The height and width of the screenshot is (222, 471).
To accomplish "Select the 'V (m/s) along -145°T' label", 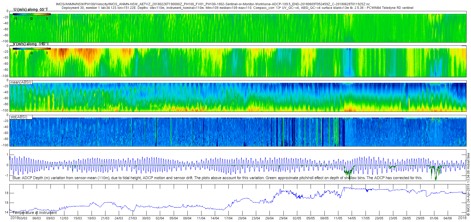I will click(x=31, y=44).
